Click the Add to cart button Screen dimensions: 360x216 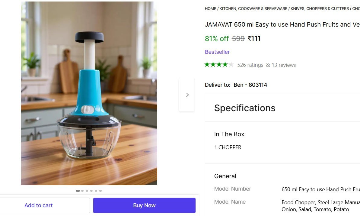coord(39,205)
